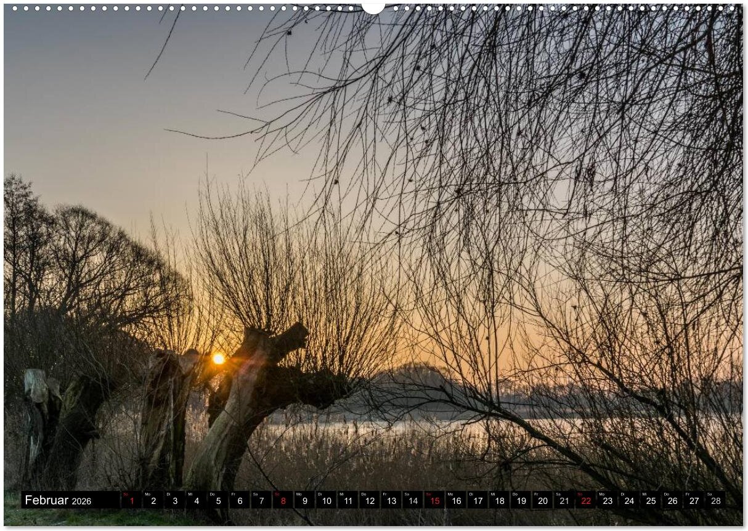Click the Februar 2026 month label
This screenshot has height=531, width=748.
[x=58, y=500]
